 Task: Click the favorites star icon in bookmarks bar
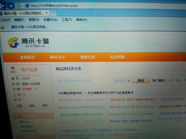(3, 27)
